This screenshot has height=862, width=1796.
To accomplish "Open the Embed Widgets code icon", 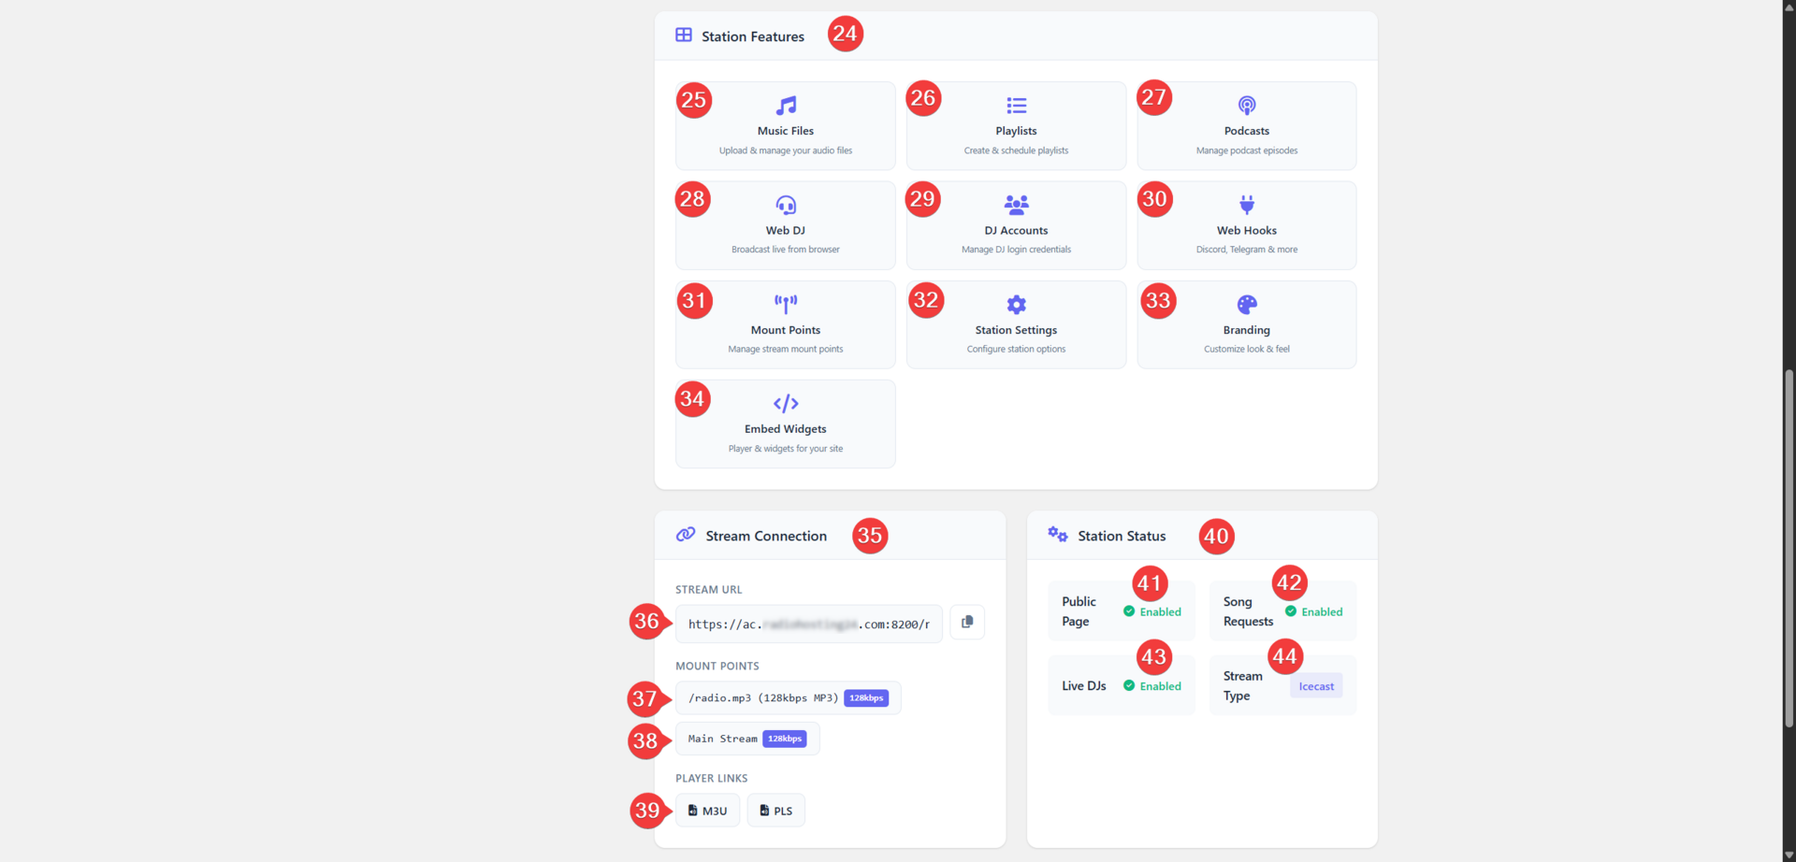I will click(x=785, y=403).
